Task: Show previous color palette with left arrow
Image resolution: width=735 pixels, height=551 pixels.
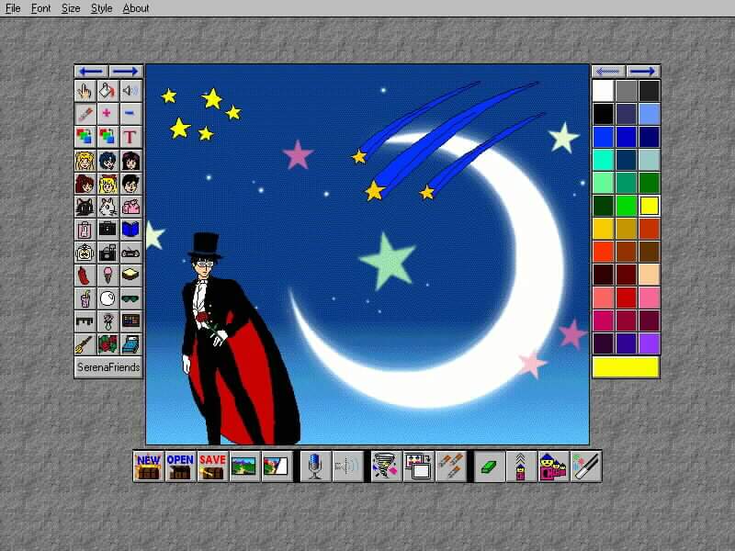Action: pyautogui.click(x=608, y=72)
